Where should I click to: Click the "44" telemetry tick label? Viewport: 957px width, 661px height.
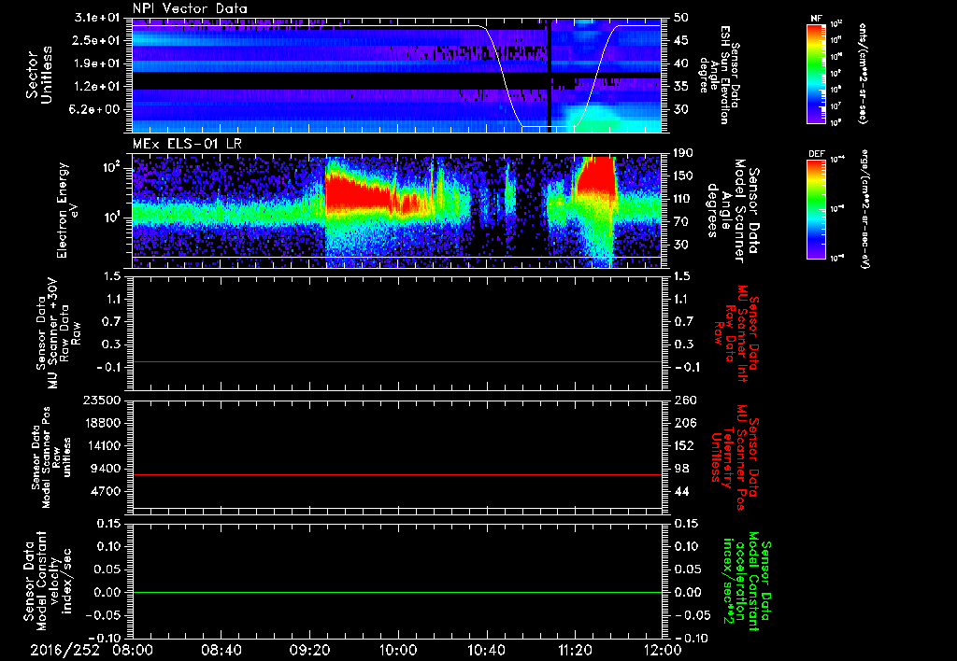point(681,491)
